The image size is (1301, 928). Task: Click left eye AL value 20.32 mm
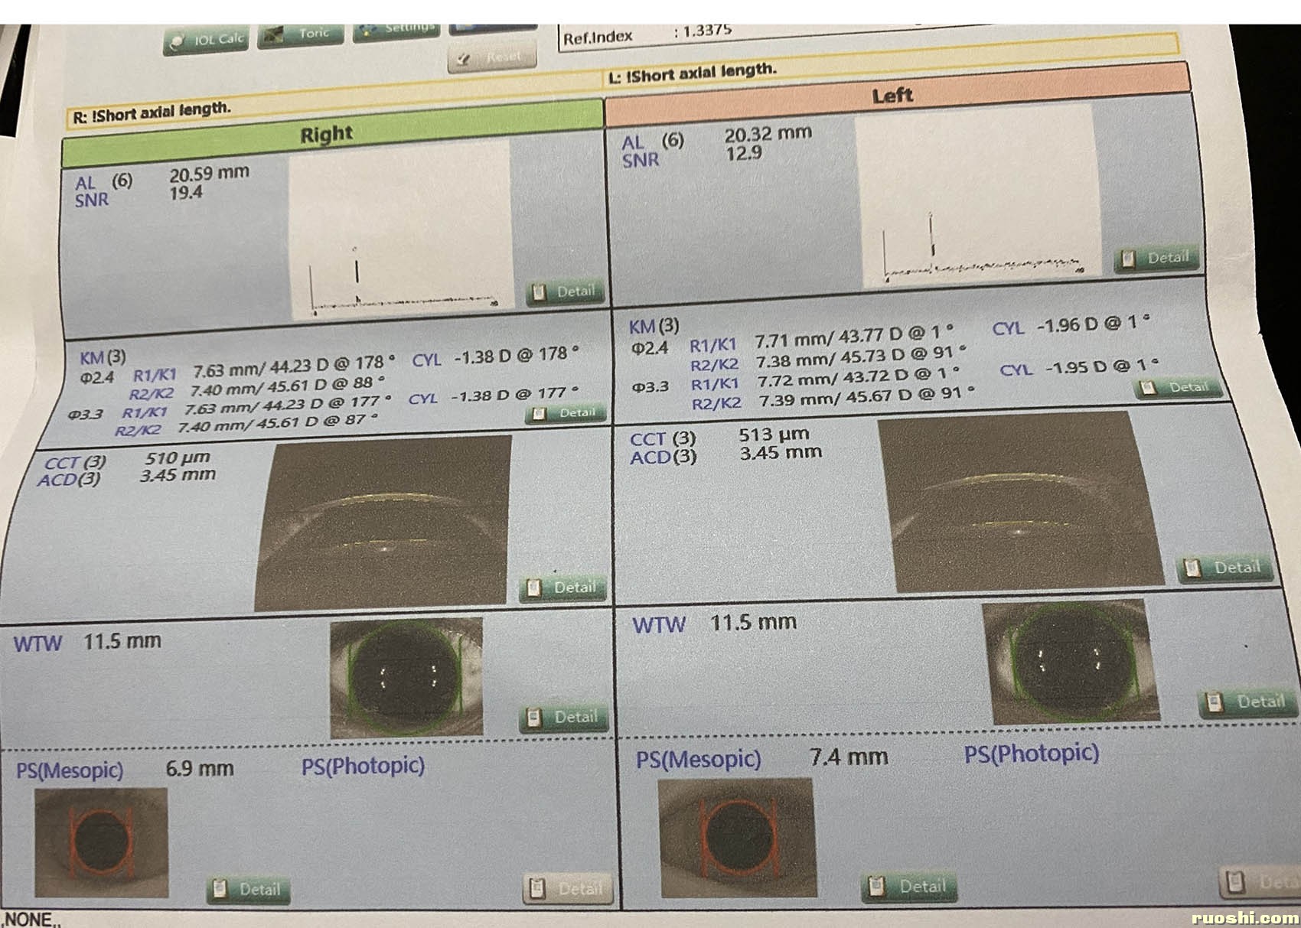pyautogui.click(x=768, y=134)
